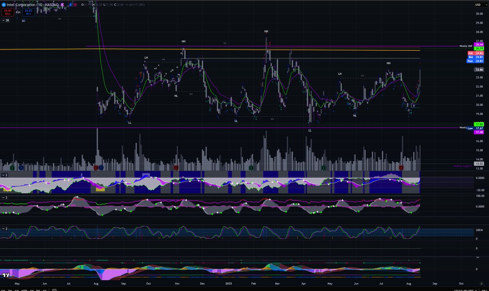Click dividend D marker near May 2024
Screen dimensions: 489x291
[x=21, y=167]
